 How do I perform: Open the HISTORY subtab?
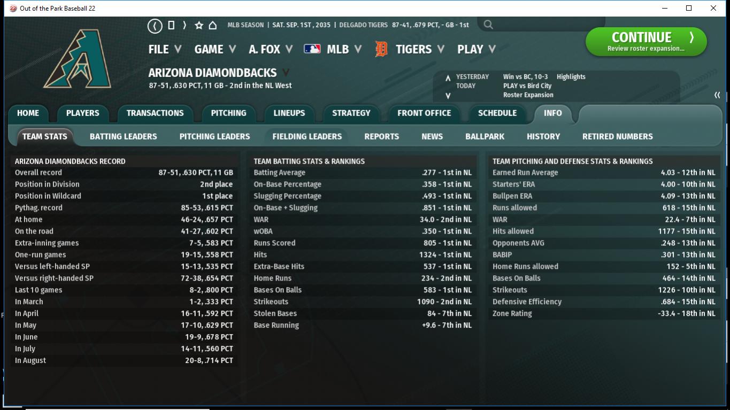[x=543, y=136]
